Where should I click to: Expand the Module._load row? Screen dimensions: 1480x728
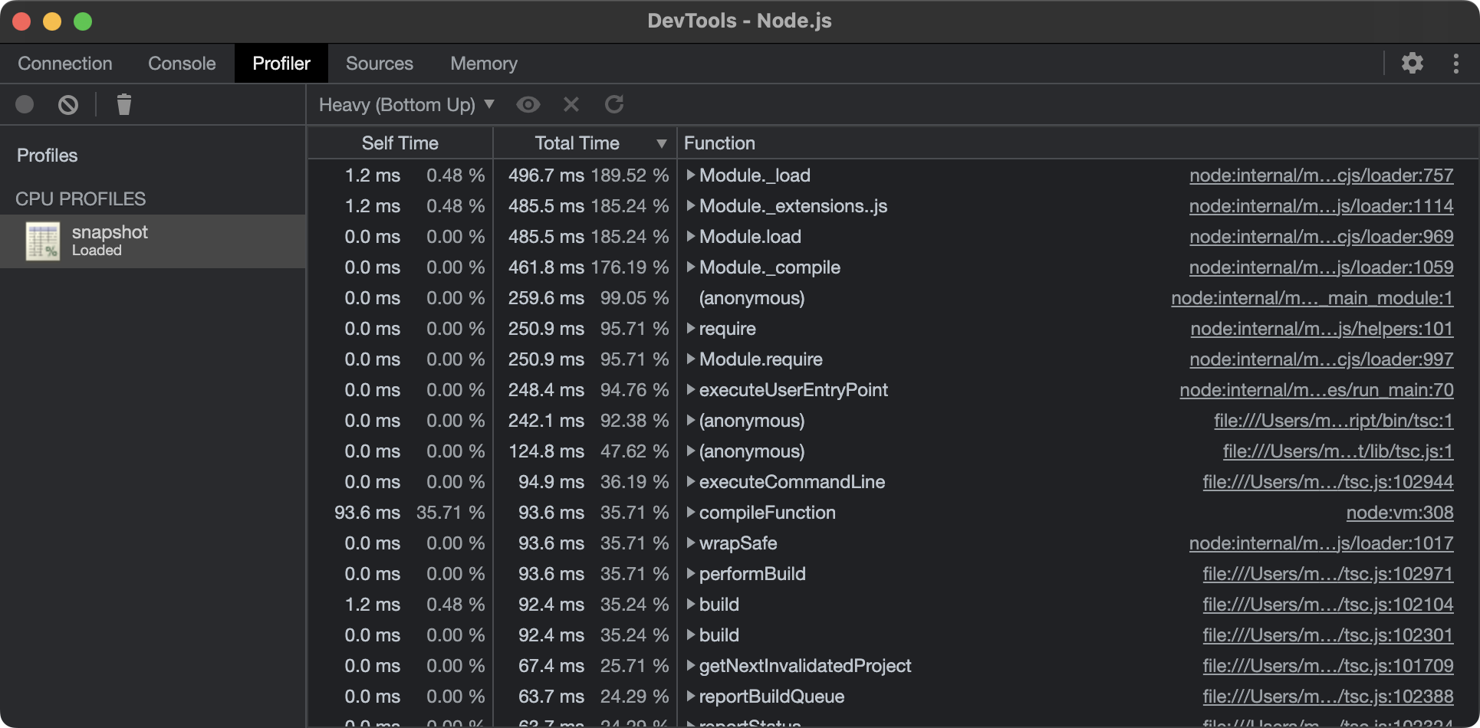coord(690,175)
